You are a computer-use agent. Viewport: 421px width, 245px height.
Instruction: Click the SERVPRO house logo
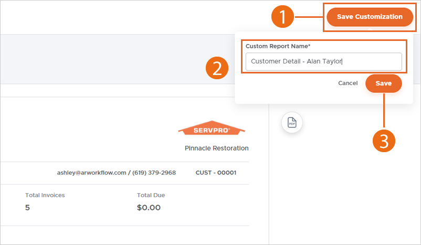(212, 129)
